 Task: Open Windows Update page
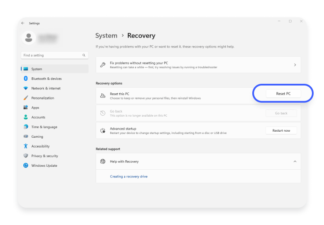click(55, 165)
